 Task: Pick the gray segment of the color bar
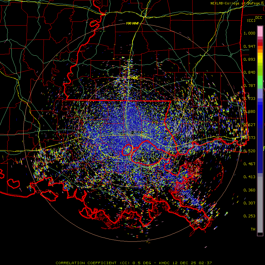[x=260, y=205]
